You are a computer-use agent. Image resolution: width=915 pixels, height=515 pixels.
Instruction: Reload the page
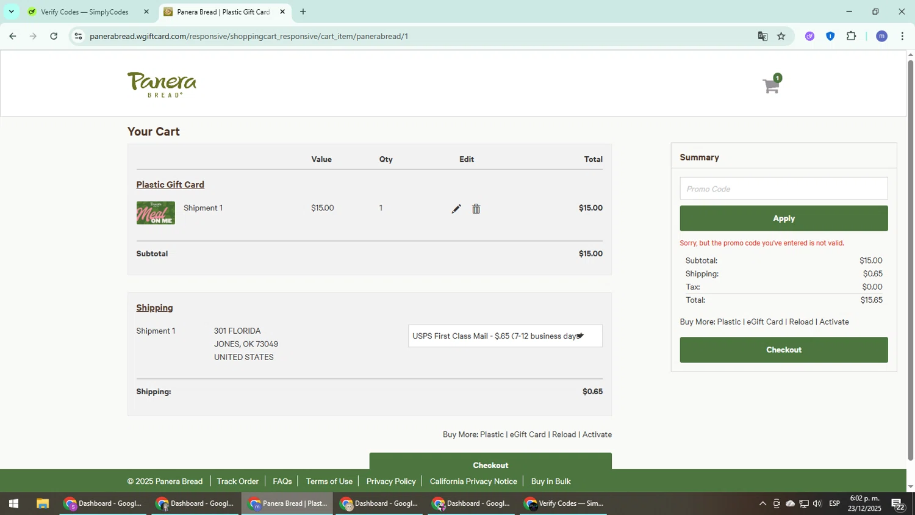point(54,36)
